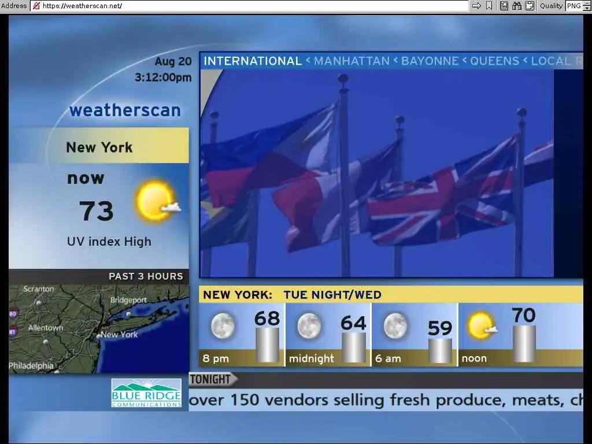The image size is (592, 444).
Task: Click the 6 am moon icon
Action: 395,325
